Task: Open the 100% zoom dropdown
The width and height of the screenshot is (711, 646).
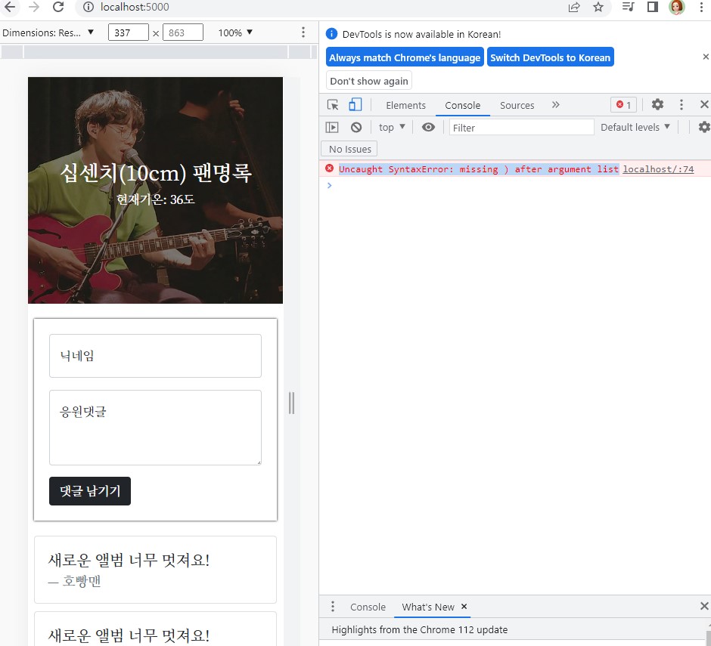Action: [235, 32]
